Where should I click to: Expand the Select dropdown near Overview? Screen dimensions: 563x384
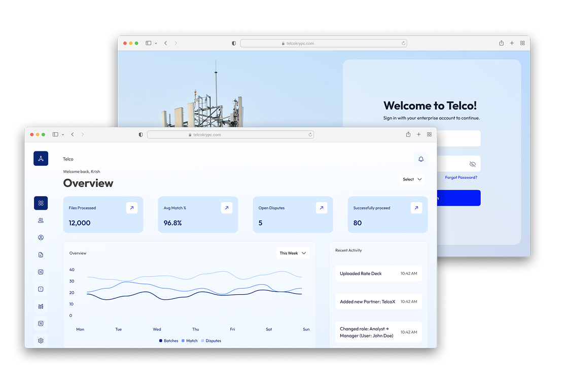click(x=412, y=179)
